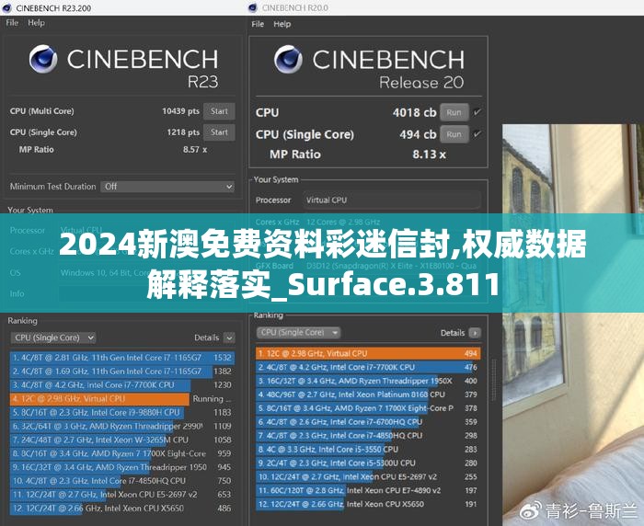Click the Cinebench R23 logo sphere

tap(43, 59)
